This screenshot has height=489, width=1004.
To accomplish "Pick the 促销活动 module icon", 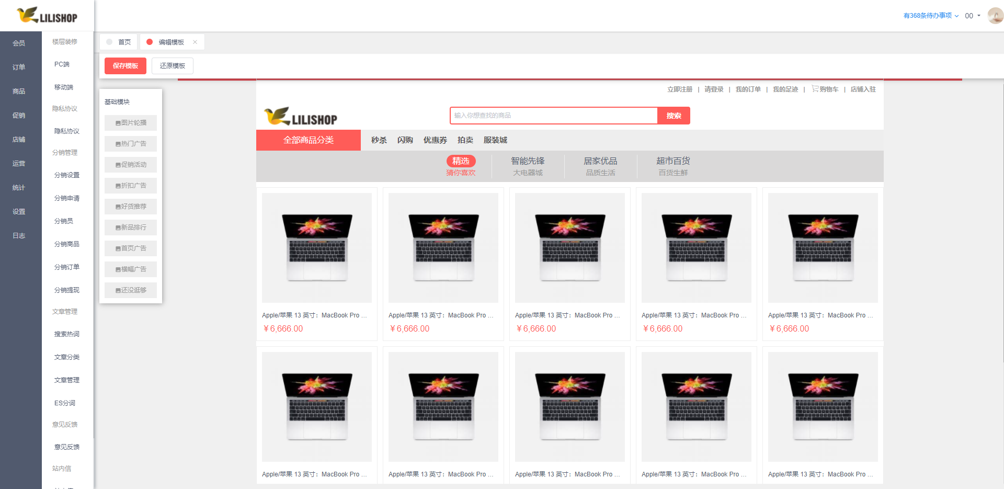I will tap(118, 165).
